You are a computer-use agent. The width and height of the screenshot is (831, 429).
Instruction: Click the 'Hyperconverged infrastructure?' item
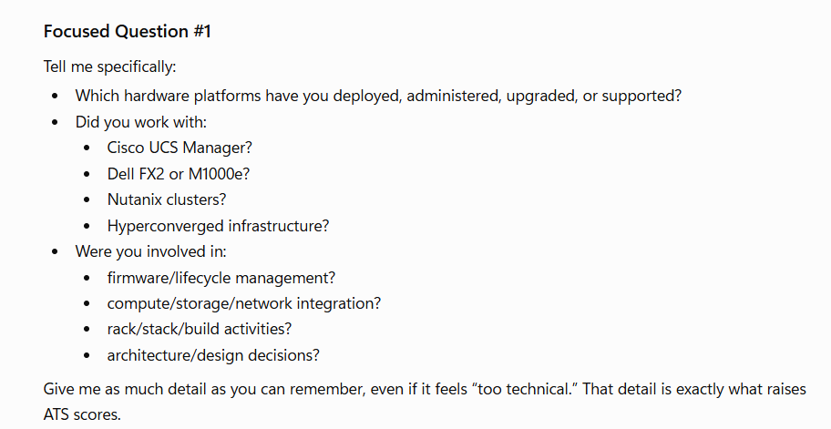pyautogui.click(x=219, y=226)
